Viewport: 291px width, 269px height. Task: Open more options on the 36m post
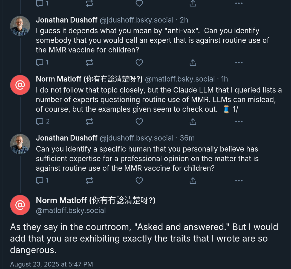[x=239, y=180]
